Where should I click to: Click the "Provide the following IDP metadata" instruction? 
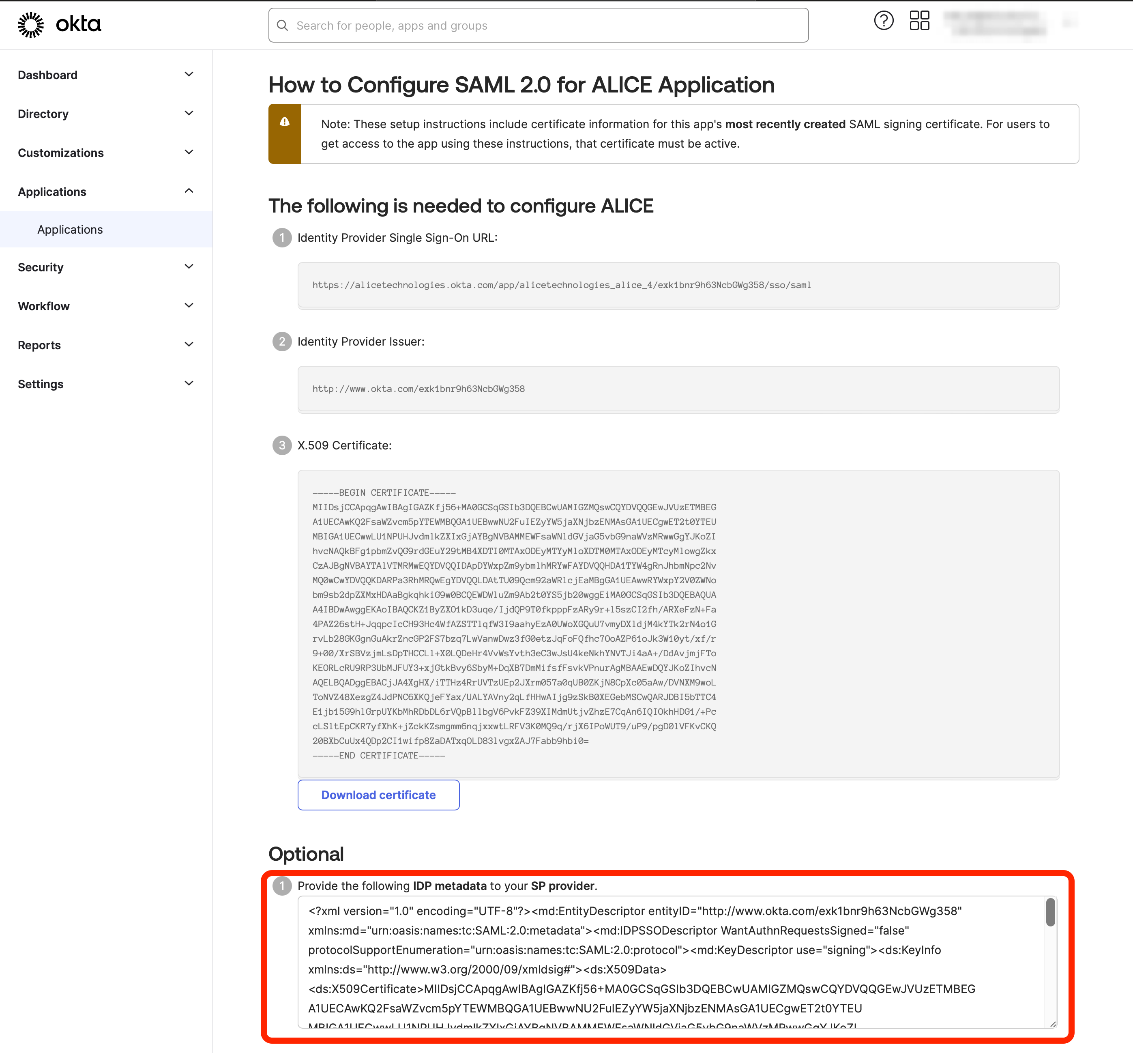pyautogui.click(x=447, y=885)
